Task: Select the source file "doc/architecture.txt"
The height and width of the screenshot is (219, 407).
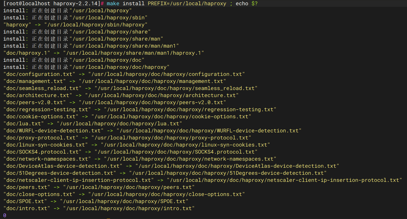Action: [x=38, y=96]
